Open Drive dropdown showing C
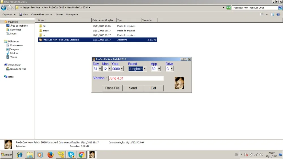The height and width of the screenshot is (159, 283). (172, 69)
